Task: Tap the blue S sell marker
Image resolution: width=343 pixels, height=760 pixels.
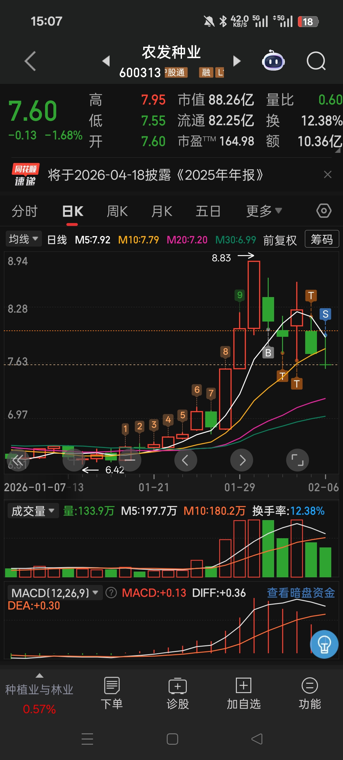Action: [x=326, y=314]
